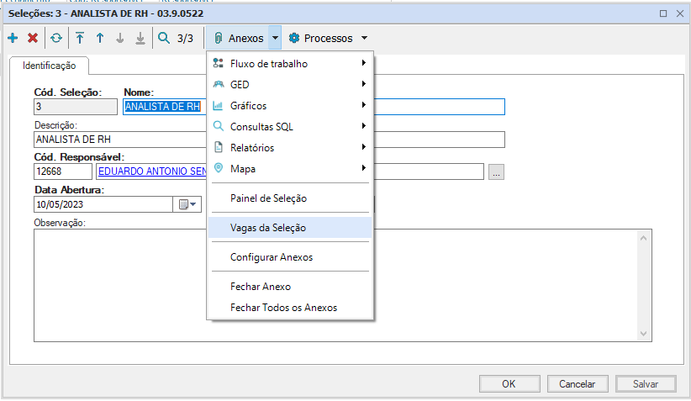Click the Cancelar button

click(577, 383)
